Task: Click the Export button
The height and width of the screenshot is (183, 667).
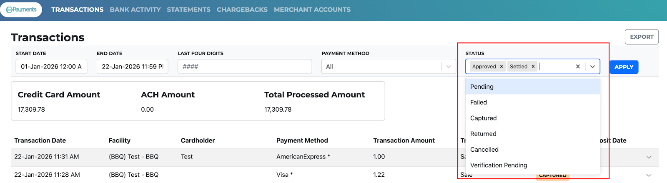Action: [642, 37]
